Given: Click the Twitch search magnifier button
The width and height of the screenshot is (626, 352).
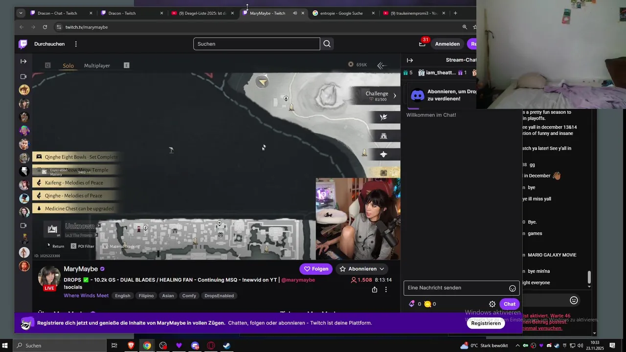Looking at the screenshot, I should 327,44.
